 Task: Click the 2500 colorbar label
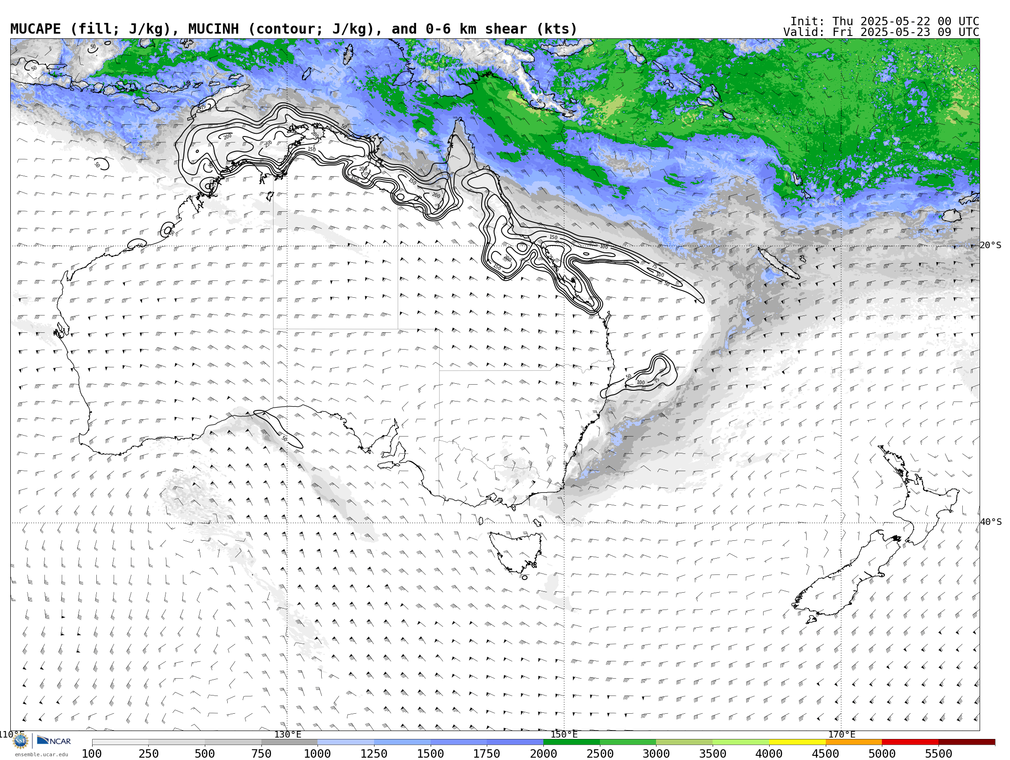point(600,753)
